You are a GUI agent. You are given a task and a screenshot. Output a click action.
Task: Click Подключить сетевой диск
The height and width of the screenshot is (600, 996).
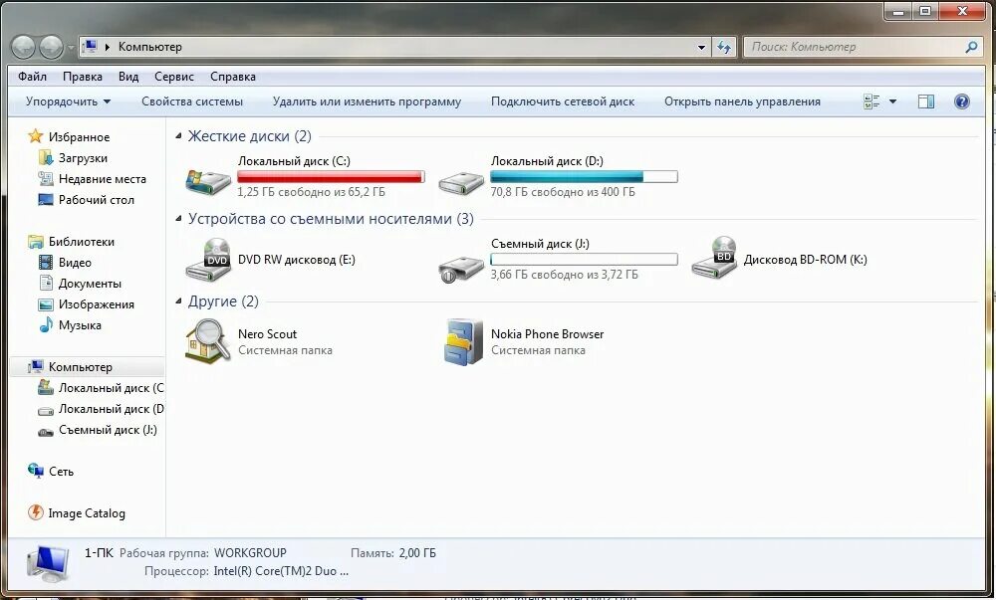pyautogui.click(x=563, y=101)
